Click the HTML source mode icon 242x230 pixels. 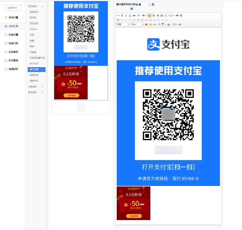coord(118,16)
